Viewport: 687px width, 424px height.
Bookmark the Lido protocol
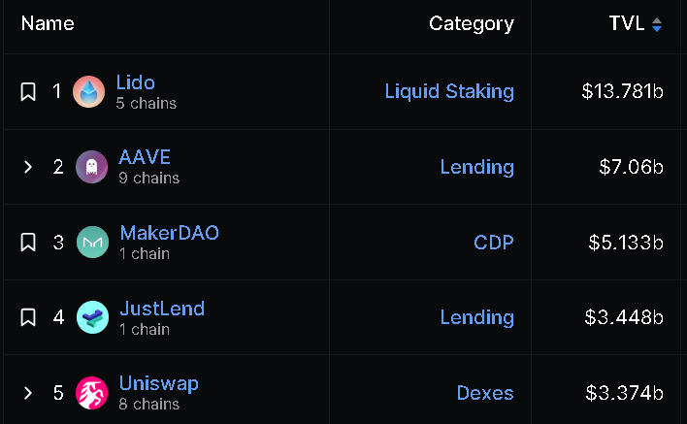[x=28, y=92]
